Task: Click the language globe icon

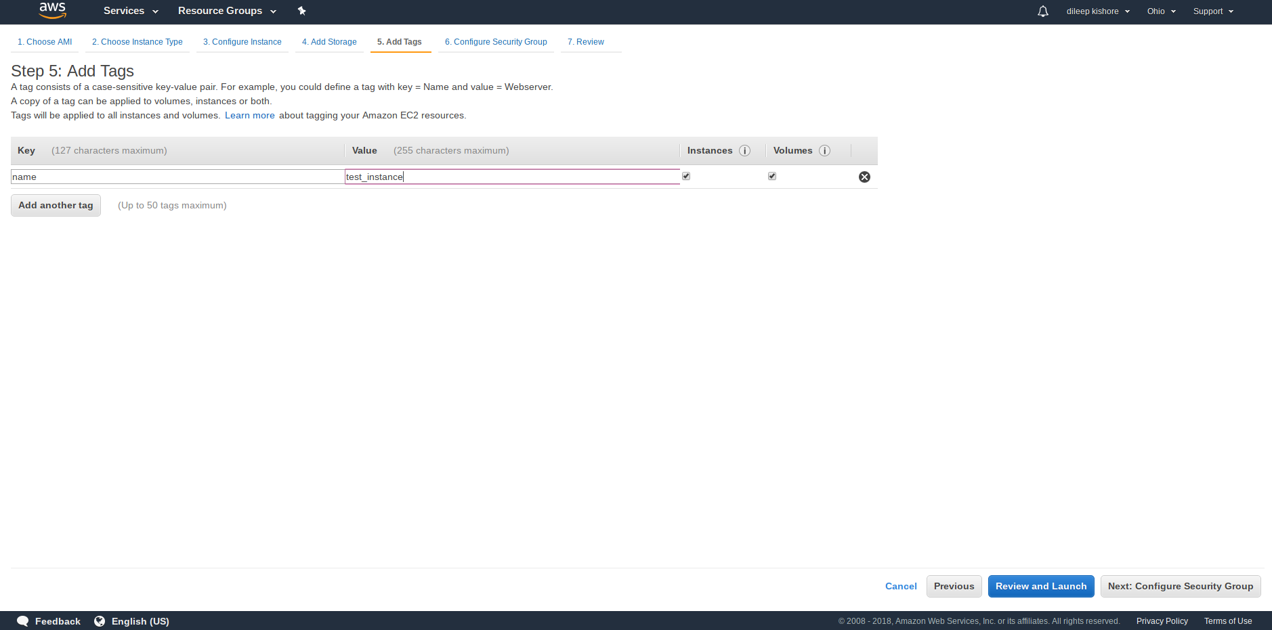Action: point(100,621)
